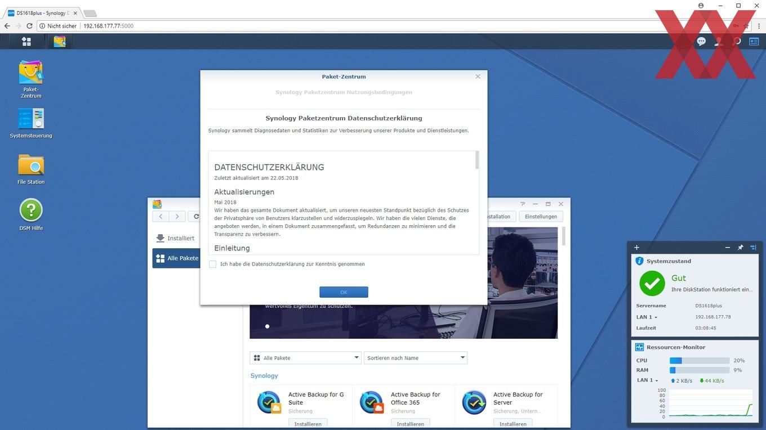Image resolution: width=766 pixels, height=430 pixels.
Task: Click the Ressourcen-Monitor widget icon
Action: tap(639, 347)
